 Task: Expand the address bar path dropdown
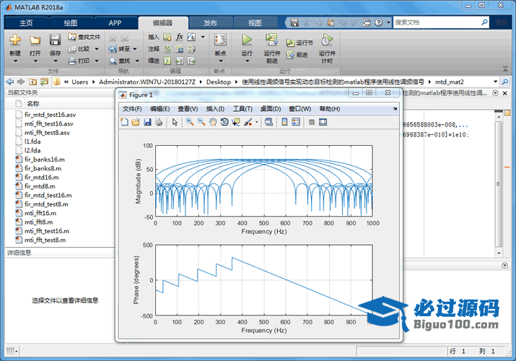point(495,82)
